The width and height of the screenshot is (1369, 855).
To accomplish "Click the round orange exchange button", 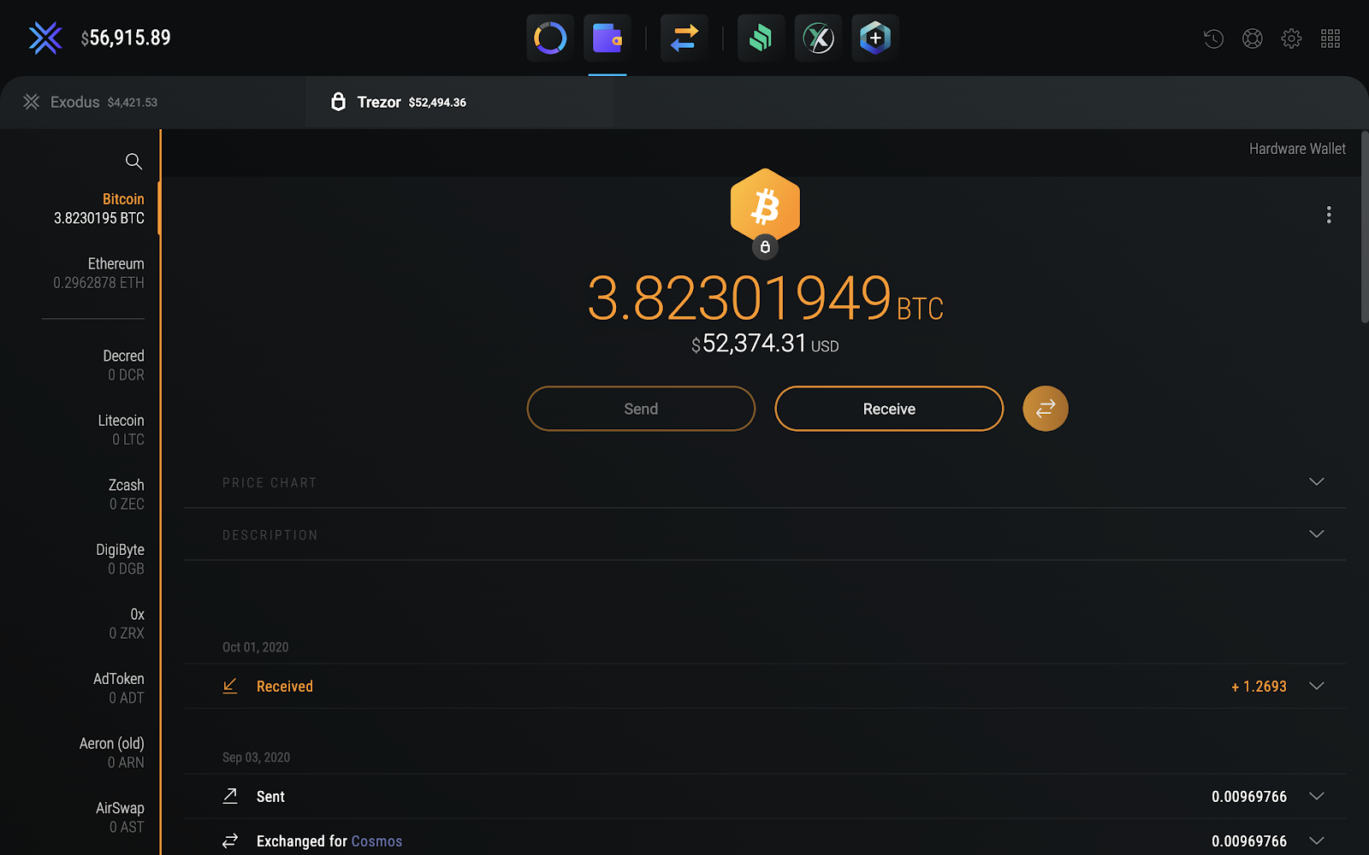I will click(1046, 409).
